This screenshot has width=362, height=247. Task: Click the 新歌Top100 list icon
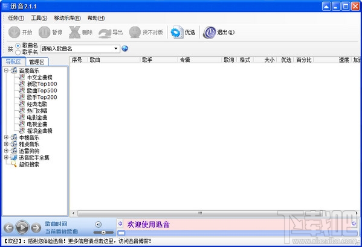coord(22,84)
